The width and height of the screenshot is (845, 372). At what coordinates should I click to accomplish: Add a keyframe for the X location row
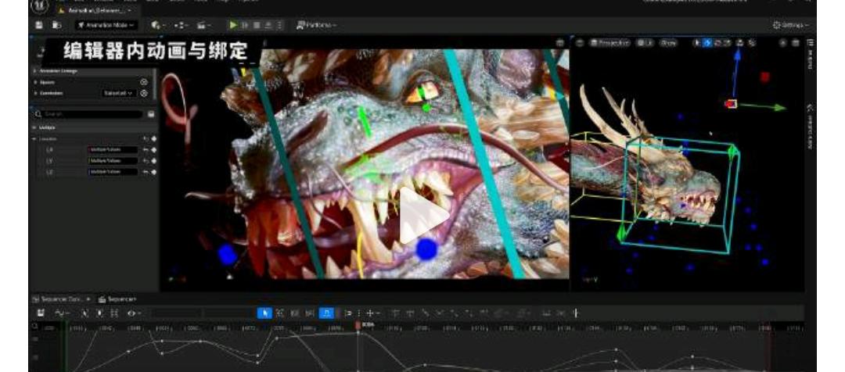[x=154, y=150]
